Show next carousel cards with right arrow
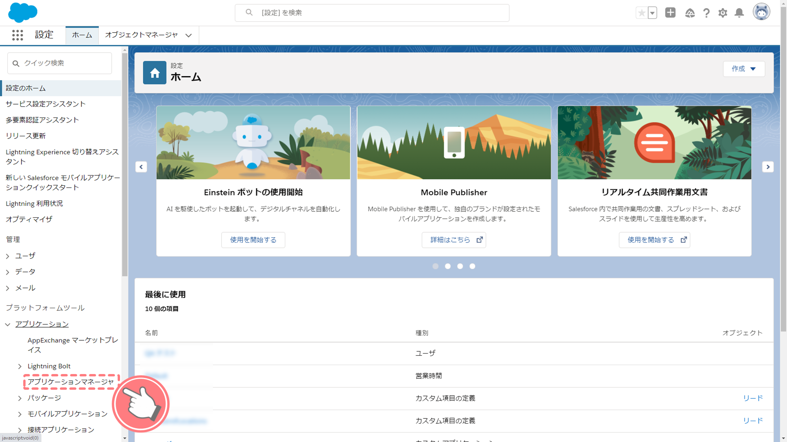The image size is (787, 442). pyautogui.click(x=768, y=167)
